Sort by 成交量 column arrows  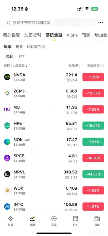(26, 65)
